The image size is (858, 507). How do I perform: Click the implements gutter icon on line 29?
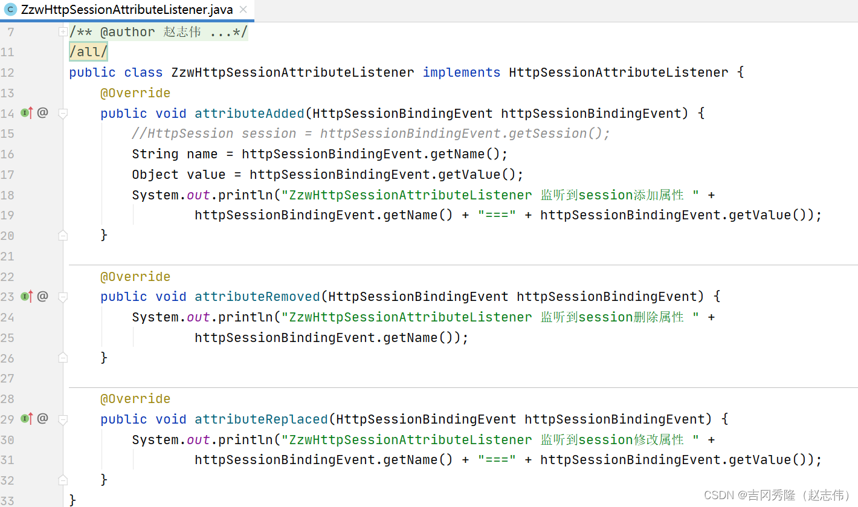coord(27,418)
